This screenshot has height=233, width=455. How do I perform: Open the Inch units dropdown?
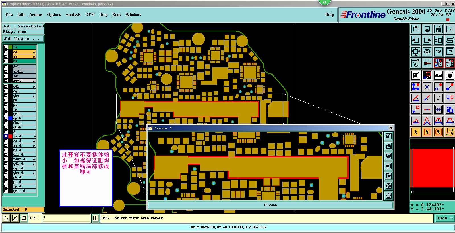coord(444,218)
